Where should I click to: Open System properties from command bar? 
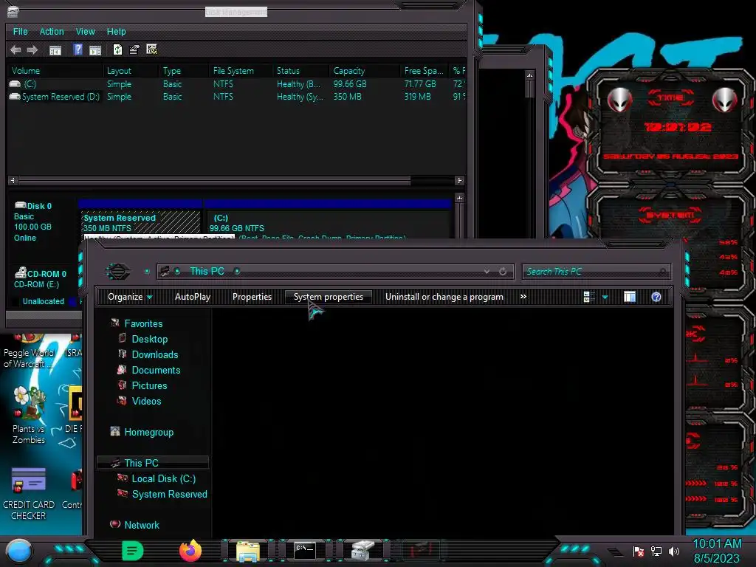pos(329,297)
